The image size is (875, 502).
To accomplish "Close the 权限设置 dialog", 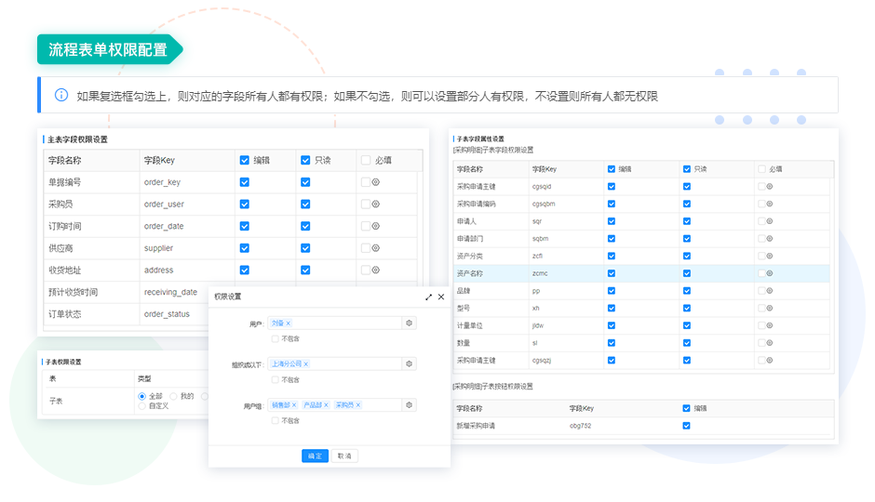I will pyautogui.click(x=441, y=297).
